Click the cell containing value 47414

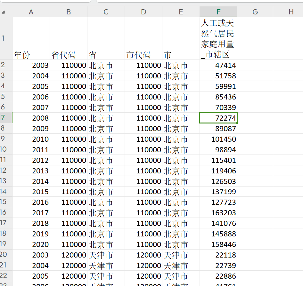pos(218,65)
